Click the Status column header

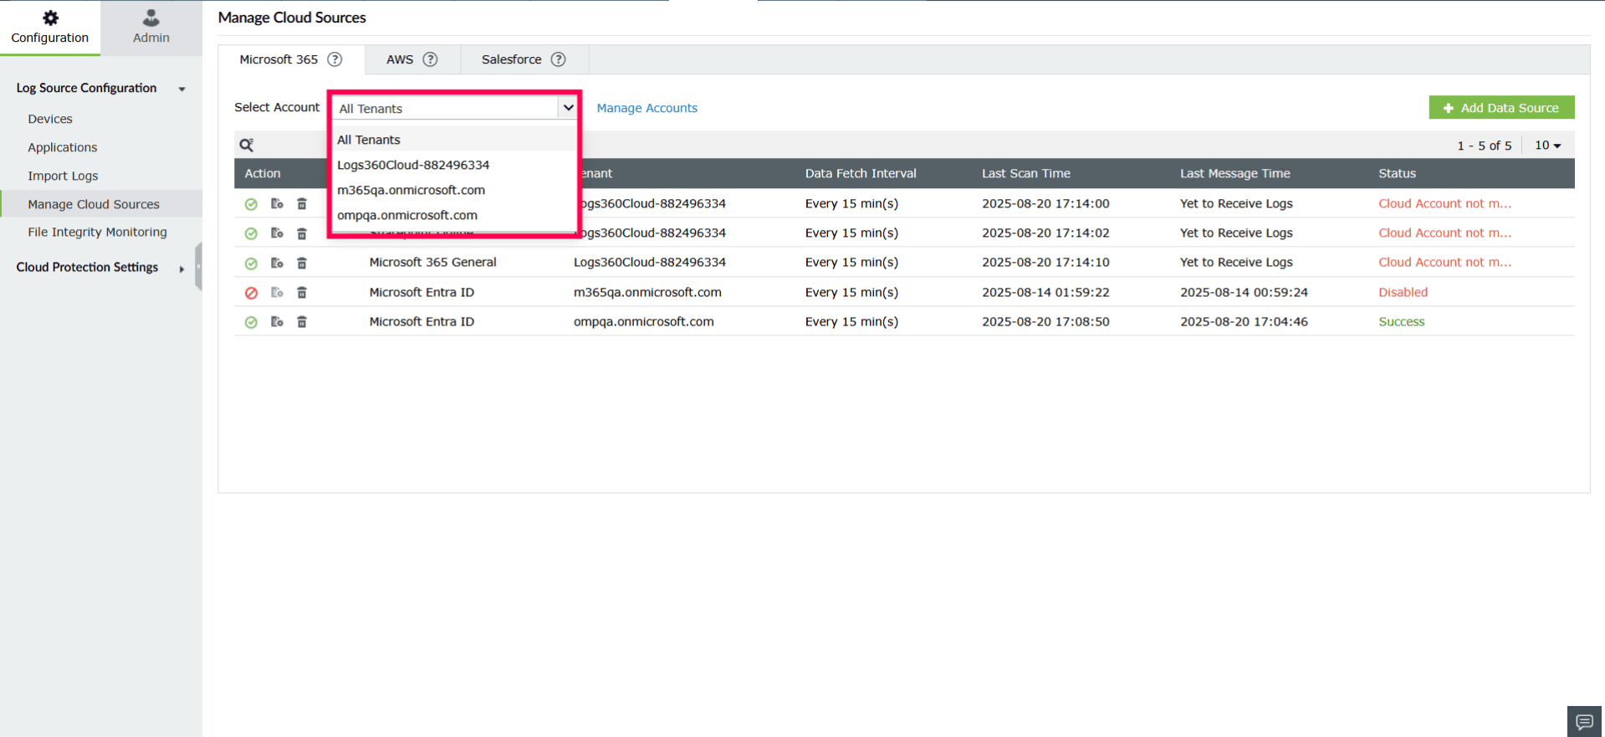click(1397, 173)
